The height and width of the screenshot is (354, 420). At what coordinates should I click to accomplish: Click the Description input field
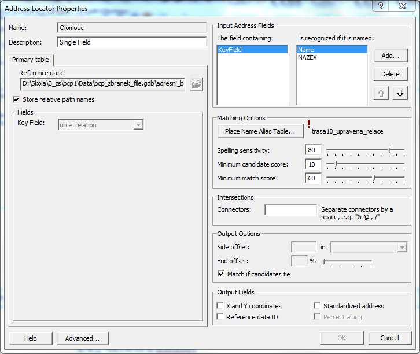click(x=131, y=42)
